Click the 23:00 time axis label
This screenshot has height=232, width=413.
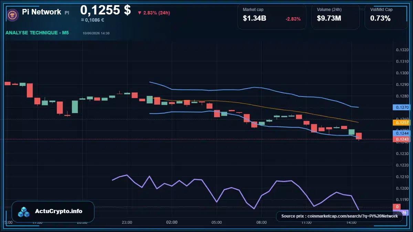[127, 222]
